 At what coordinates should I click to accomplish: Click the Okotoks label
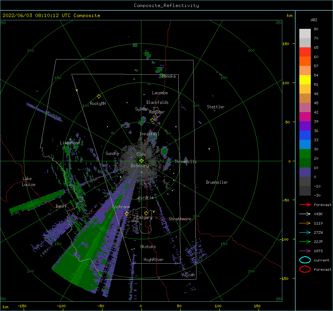click(x=148, y=247)
